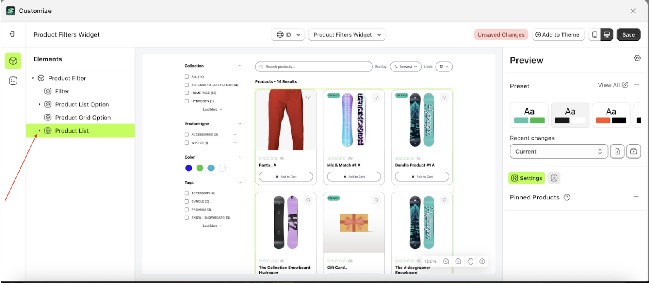This screenshot has height=285, width=651.
Task: Expand the Product List tree item arrow
Action: (x=40, y=131)
